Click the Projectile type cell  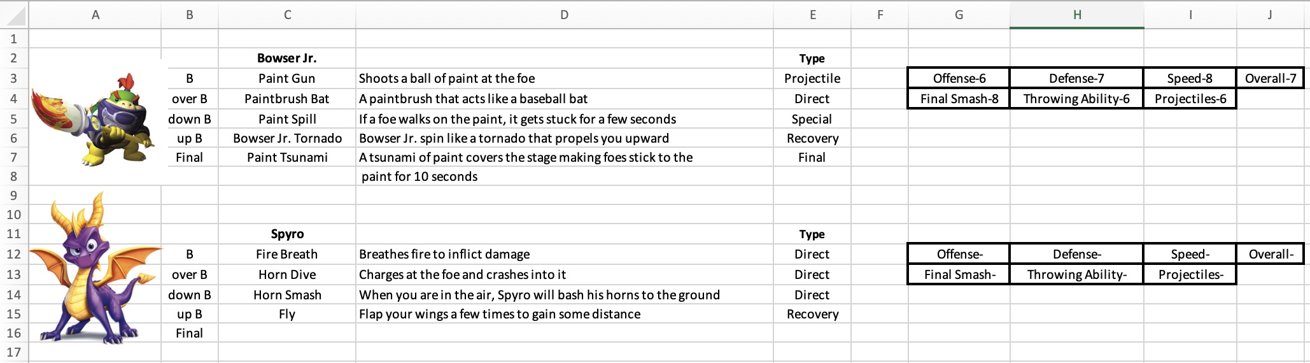pos(812,78)
